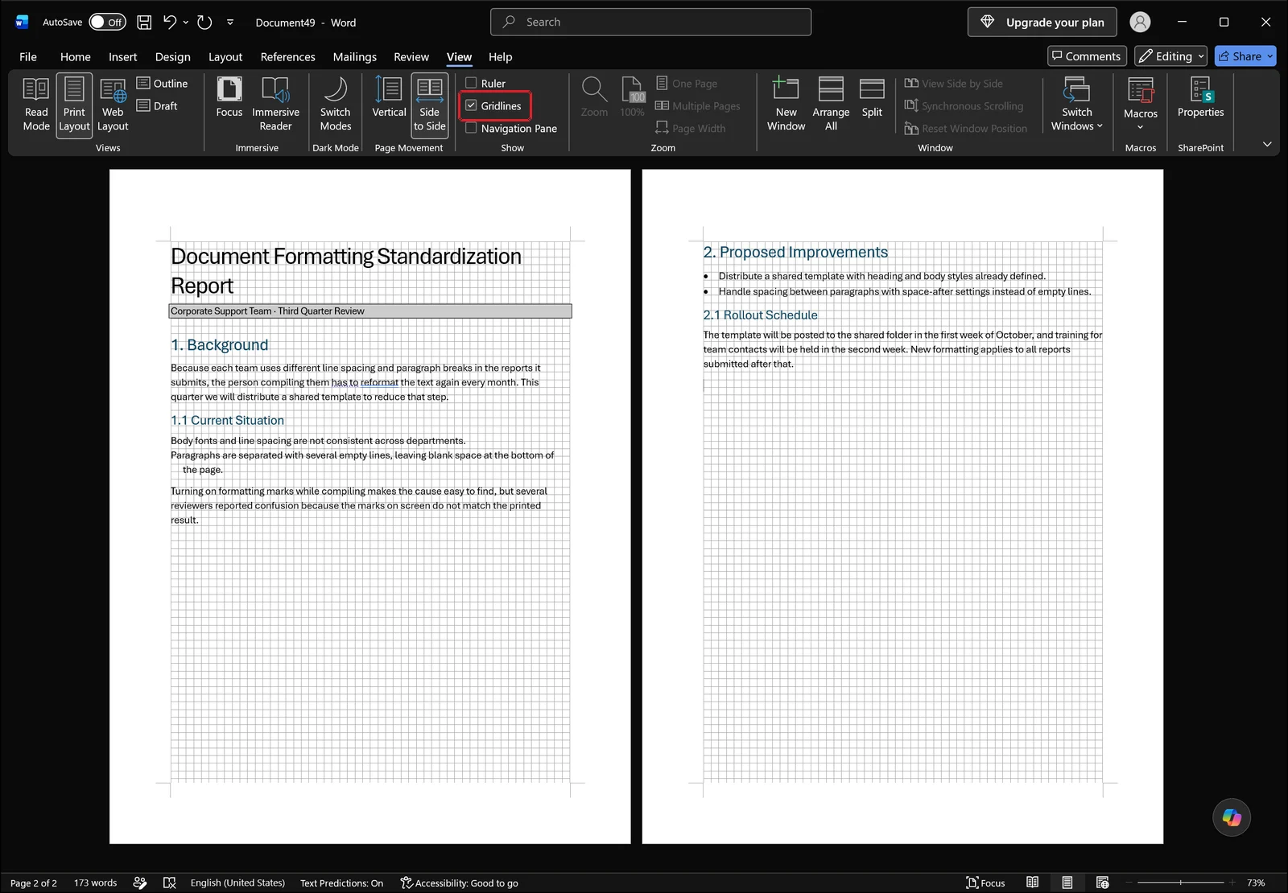Switch to Web Layout view
The image size is (1288, 893).
tap(113, 105)
